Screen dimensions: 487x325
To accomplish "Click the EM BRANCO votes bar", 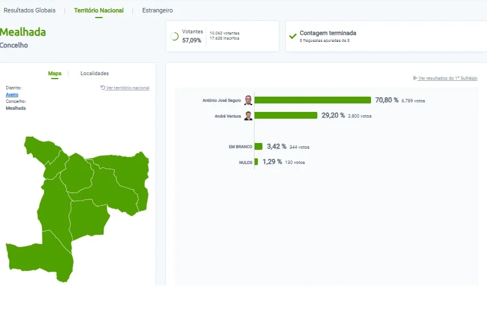I will (258, 146).
